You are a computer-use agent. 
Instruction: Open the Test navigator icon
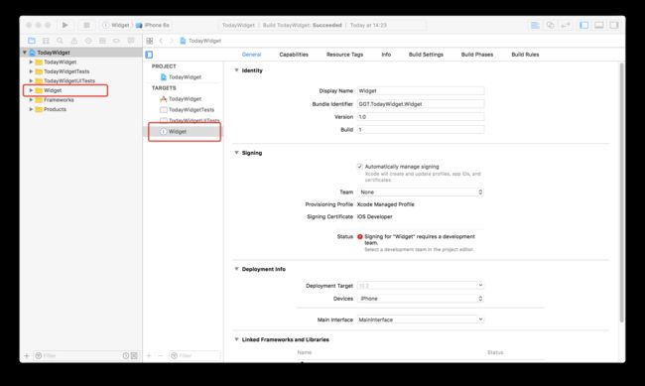(88, 41)
